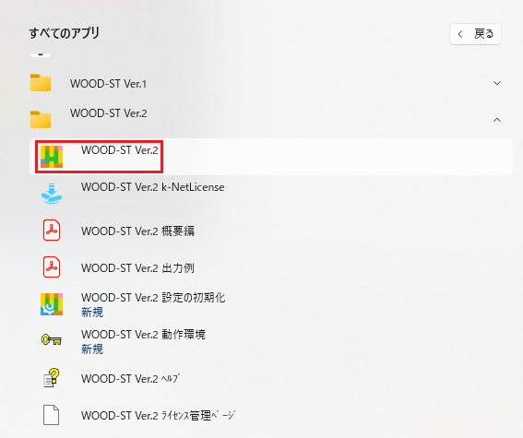Screen dimensions: 523x438
Task: Expand the WOOD-ST Ver.1 folder chevron
Action: pyautogui.click(x=497, y=83)
